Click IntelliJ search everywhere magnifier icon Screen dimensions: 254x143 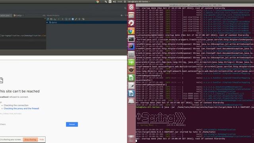pos(125,8)
